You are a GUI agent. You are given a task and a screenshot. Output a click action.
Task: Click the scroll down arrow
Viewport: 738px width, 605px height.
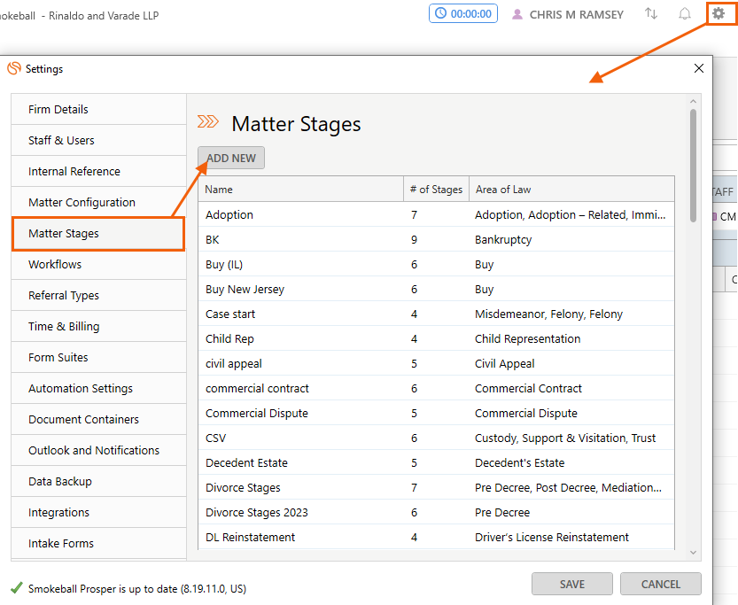(693, 553)
